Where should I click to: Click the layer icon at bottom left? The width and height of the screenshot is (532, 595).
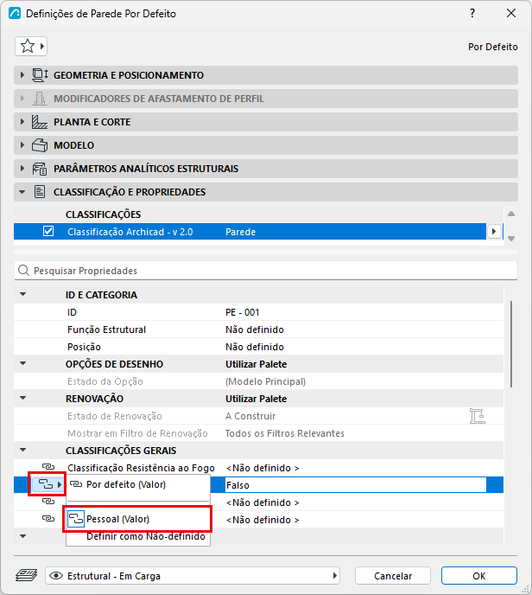pyautogui.click(x=26, y=575)
